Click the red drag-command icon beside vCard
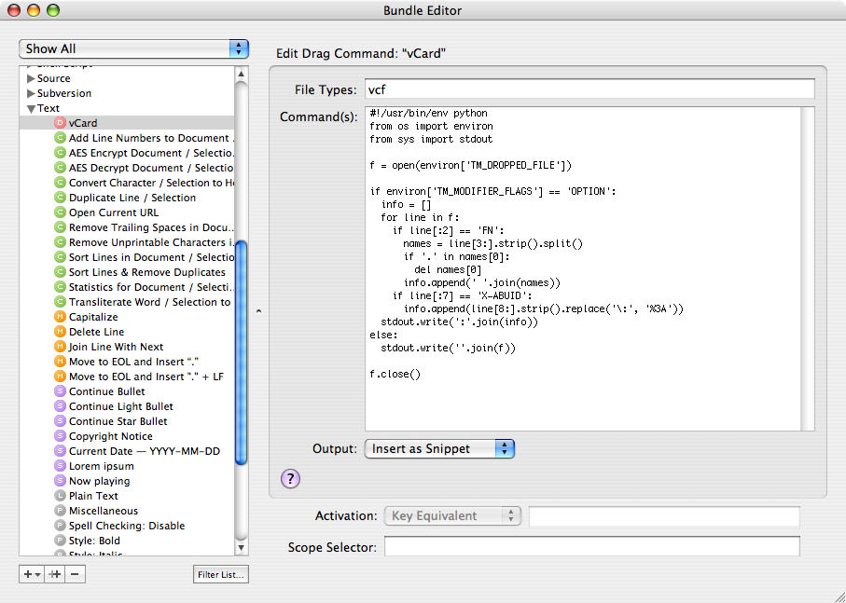Viewport: 846px width, 603px height. pos(60,123)
